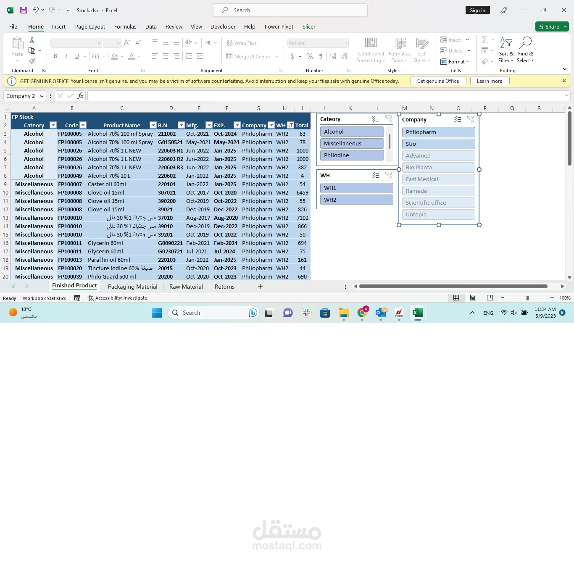This screenshot has height=563, width=574.
Task: Toggle Italic formatting
Action: (66, 56)
